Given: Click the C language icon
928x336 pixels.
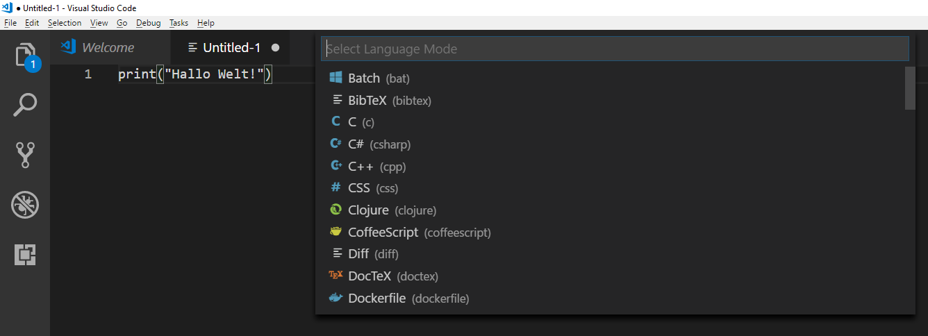Looking at the screenshot, I should pyautogui.click(x=336, y=121).
